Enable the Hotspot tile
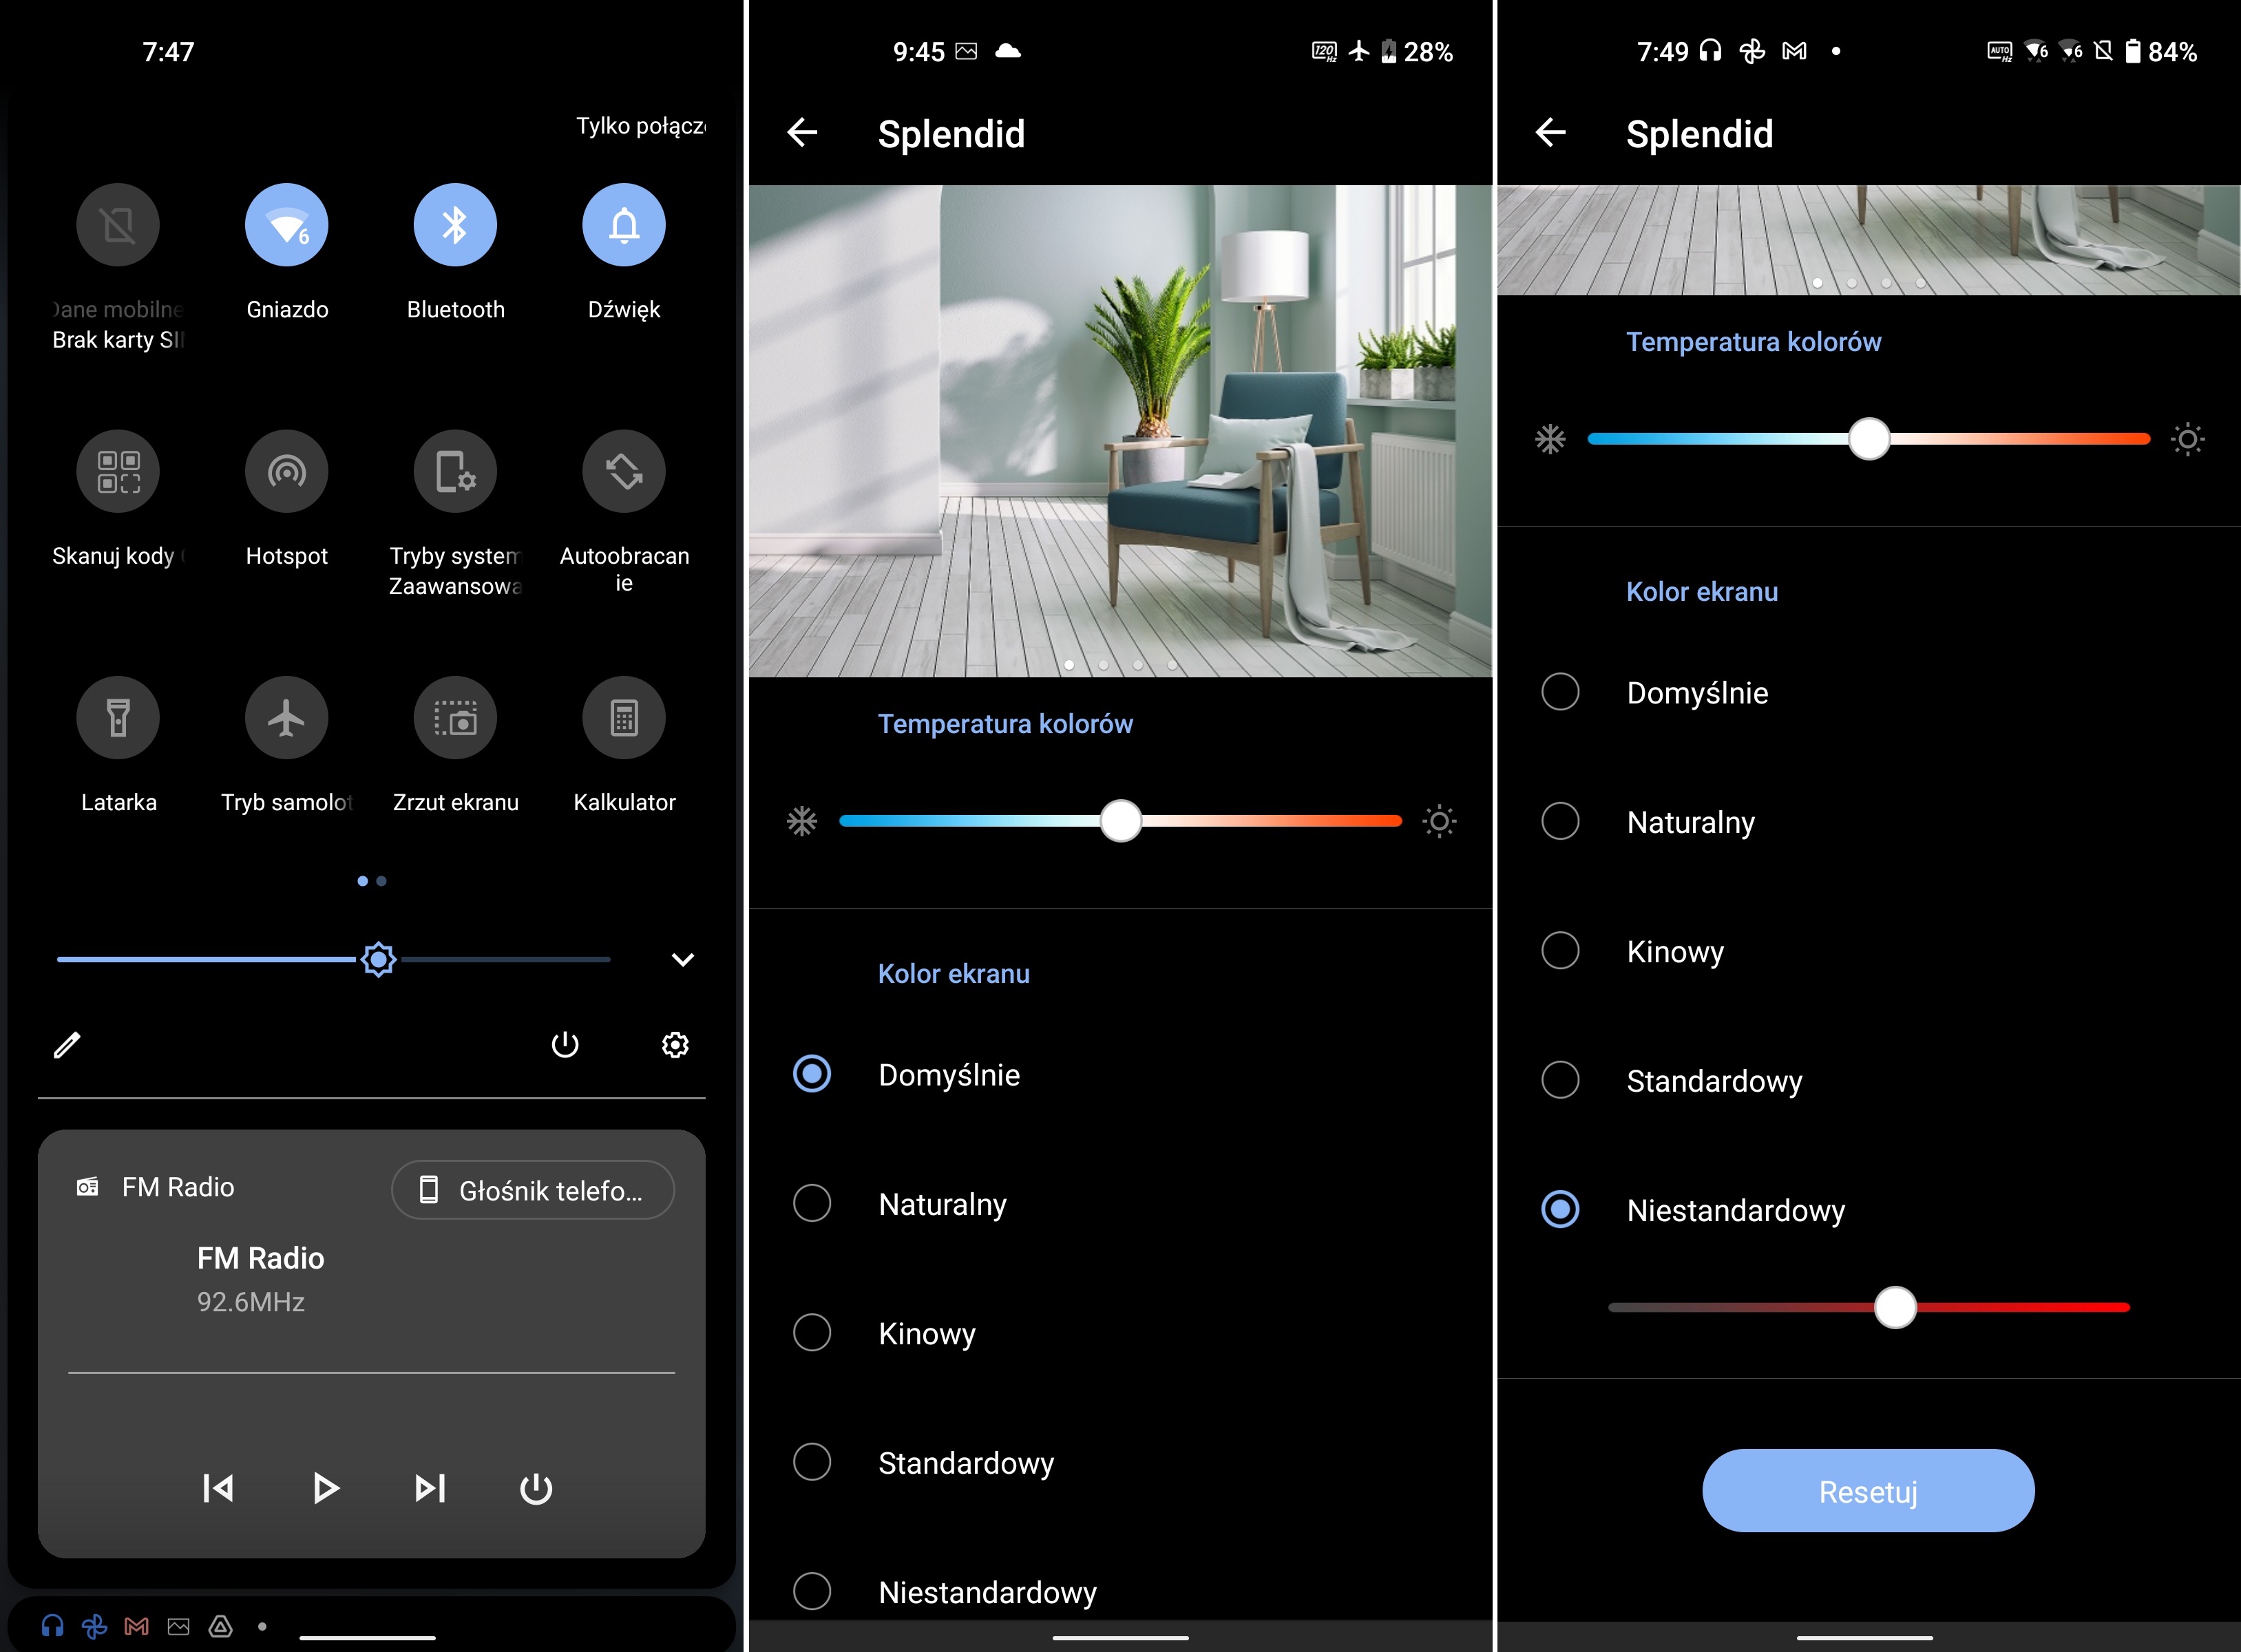Viewport: 2241px width, 1652px height. point(287,472)
